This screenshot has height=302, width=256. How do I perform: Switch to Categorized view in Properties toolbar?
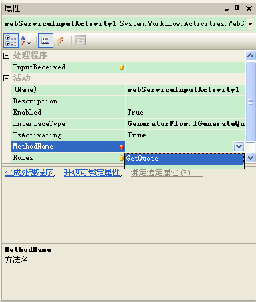coord(11,41)
